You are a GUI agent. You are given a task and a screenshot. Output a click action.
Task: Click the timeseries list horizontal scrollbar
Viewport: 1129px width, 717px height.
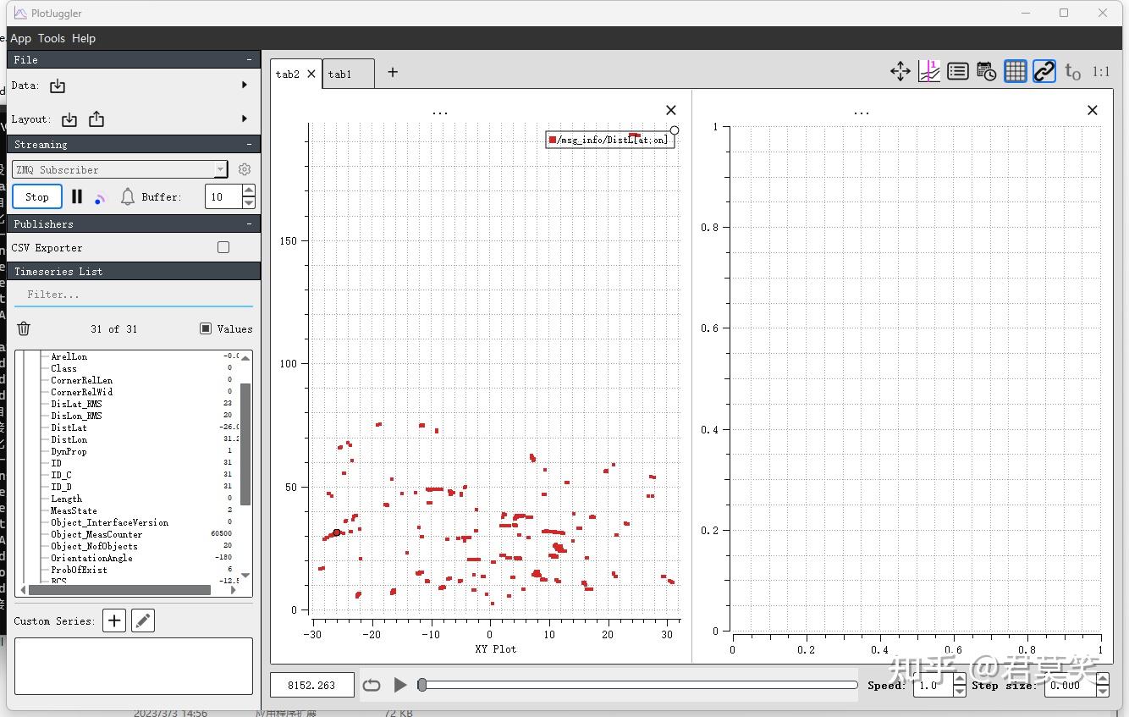coord(119,590)
